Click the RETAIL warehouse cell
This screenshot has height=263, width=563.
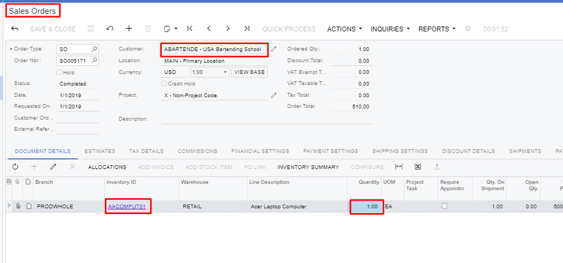213,206
